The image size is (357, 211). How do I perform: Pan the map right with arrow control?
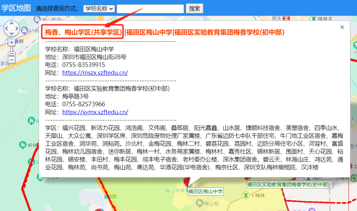(17, 28)
